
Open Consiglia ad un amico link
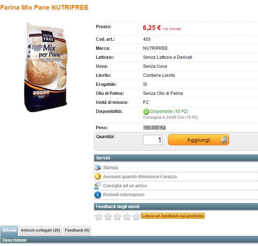point(125,186)
